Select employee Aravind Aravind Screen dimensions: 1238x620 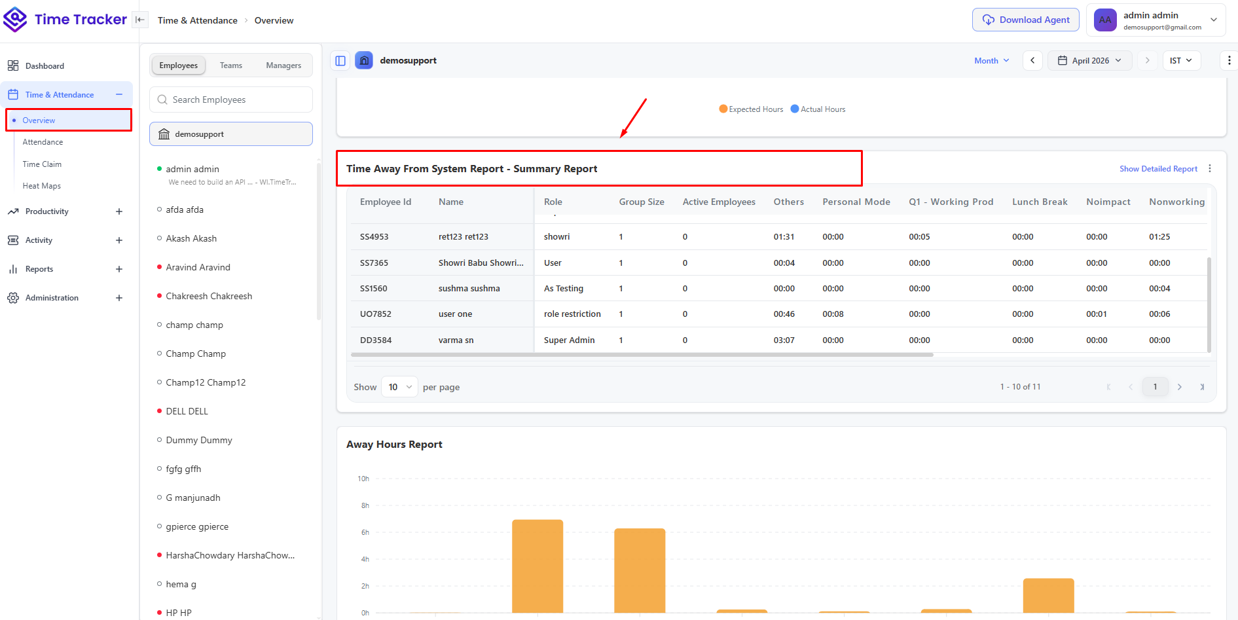click(198, 267)
